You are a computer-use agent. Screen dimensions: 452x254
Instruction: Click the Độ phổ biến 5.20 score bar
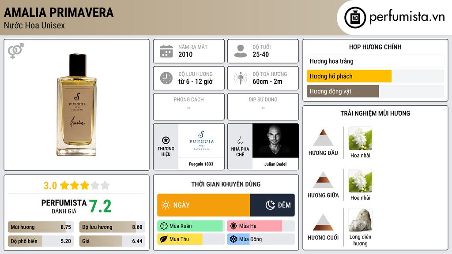41,241
